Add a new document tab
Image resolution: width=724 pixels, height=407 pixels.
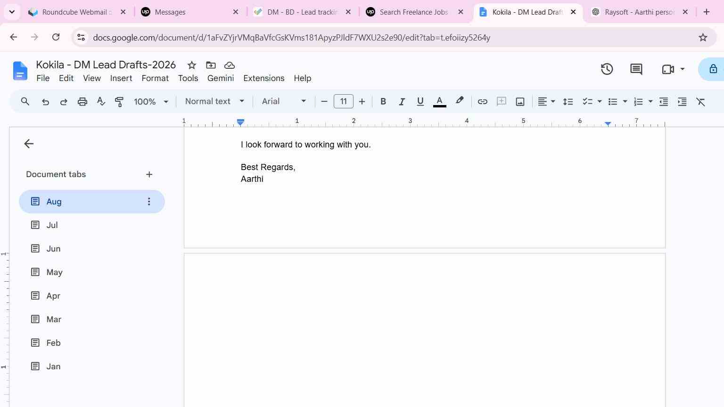click(149, 174)
